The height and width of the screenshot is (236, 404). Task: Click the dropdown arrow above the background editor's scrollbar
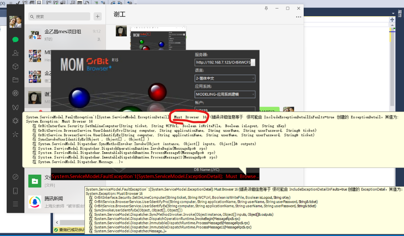tap(393, 13)
